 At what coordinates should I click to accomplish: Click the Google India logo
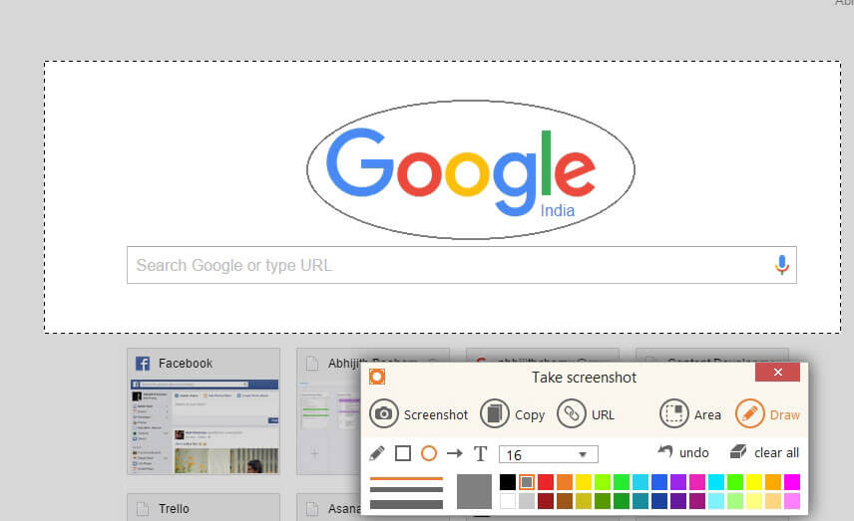(x=461, y=173)
